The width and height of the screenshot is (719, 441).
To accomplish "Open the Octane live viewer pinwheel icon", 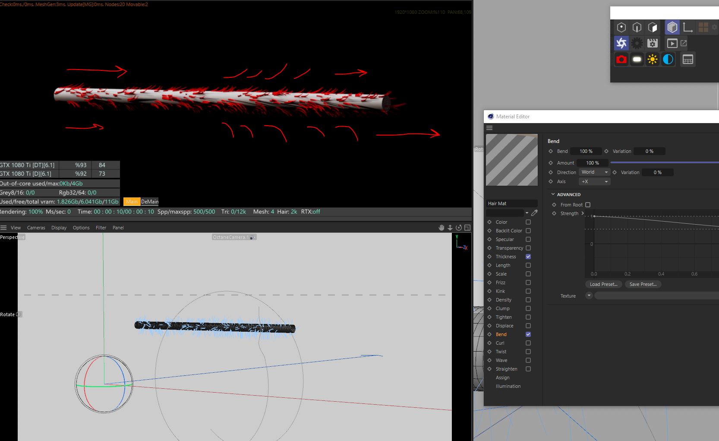I will [621, 43].
